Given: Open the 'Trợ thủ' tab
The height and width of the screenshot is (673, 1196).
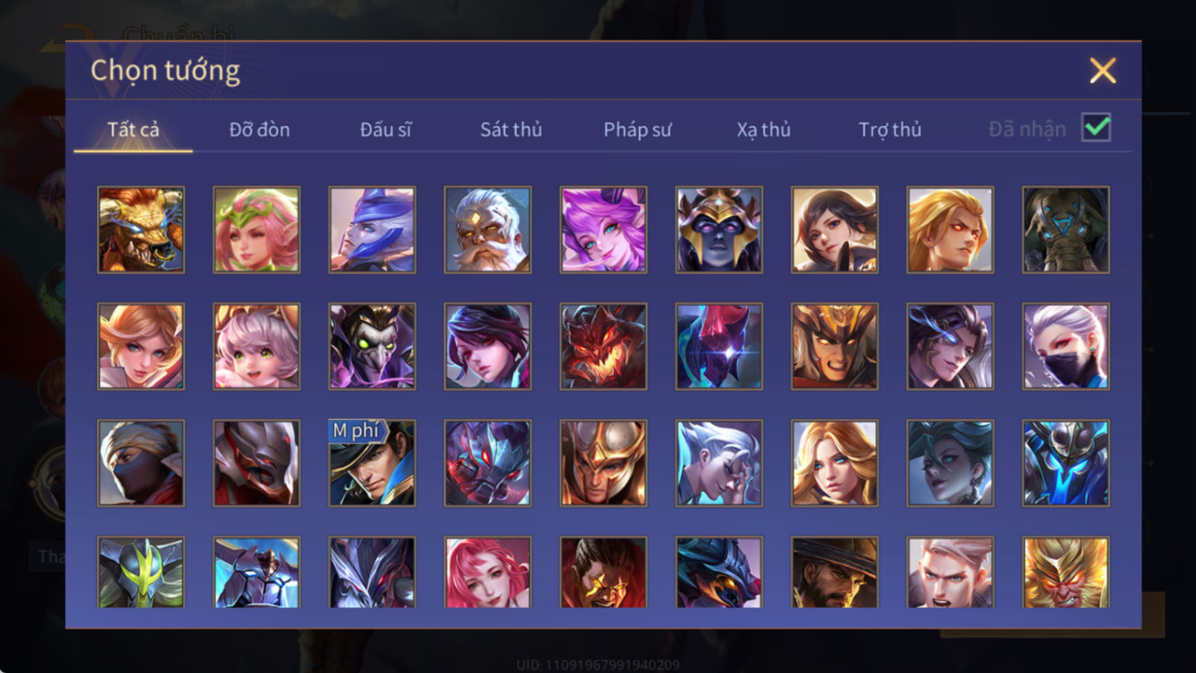Looking at the screenshot, I should click(890, 130).
